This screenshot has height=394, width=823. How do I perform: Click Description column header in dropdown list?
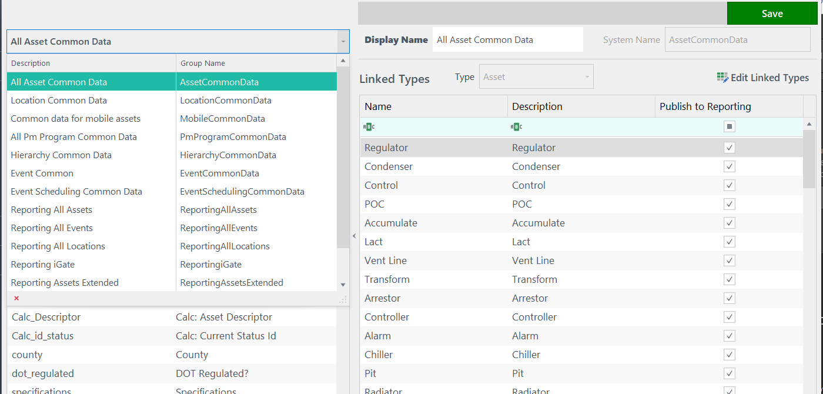(x=91, y=63)
